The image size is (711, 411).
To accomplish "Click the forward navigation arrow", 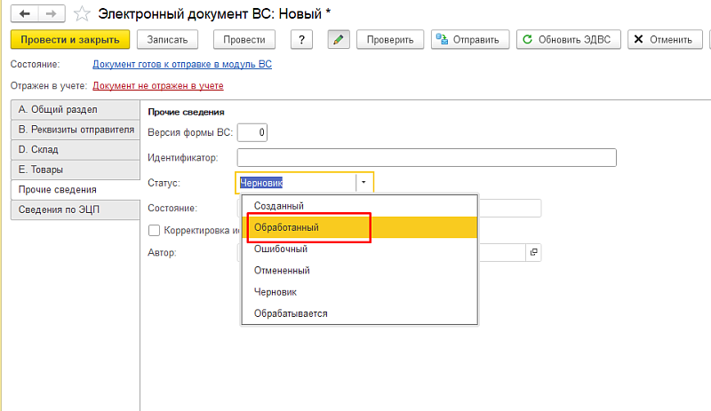I will click(x=50, y=13).
